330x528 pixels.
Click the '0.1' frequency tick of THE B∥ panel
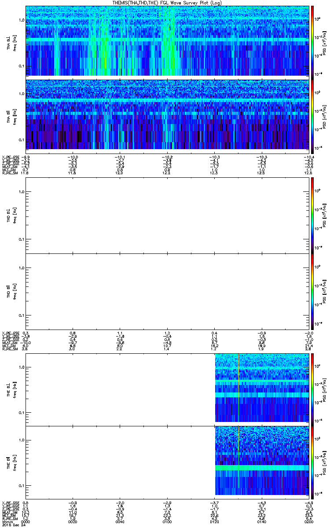tap(22, 485)
